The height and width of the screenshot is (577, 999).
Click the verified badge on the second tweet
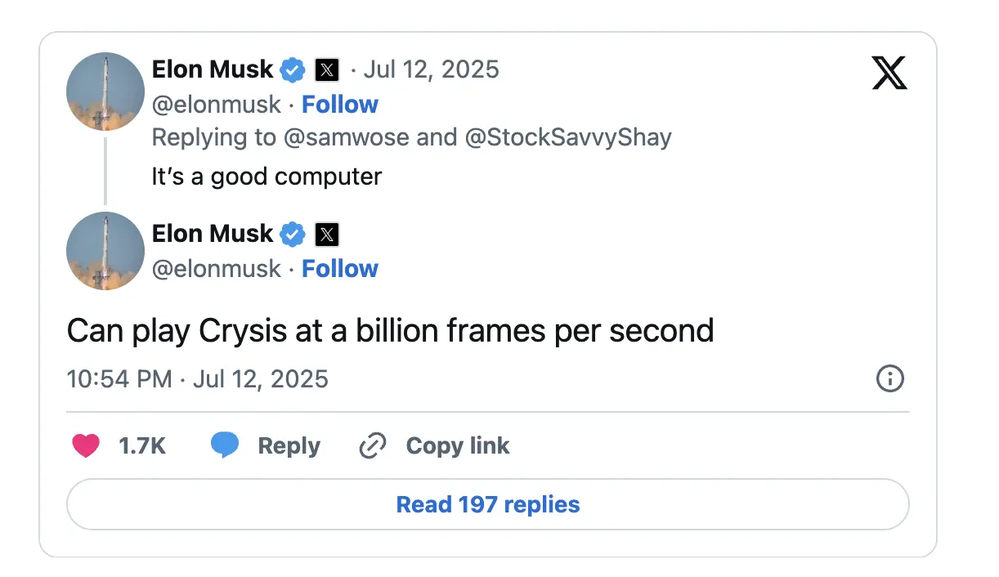pos(293,235)
